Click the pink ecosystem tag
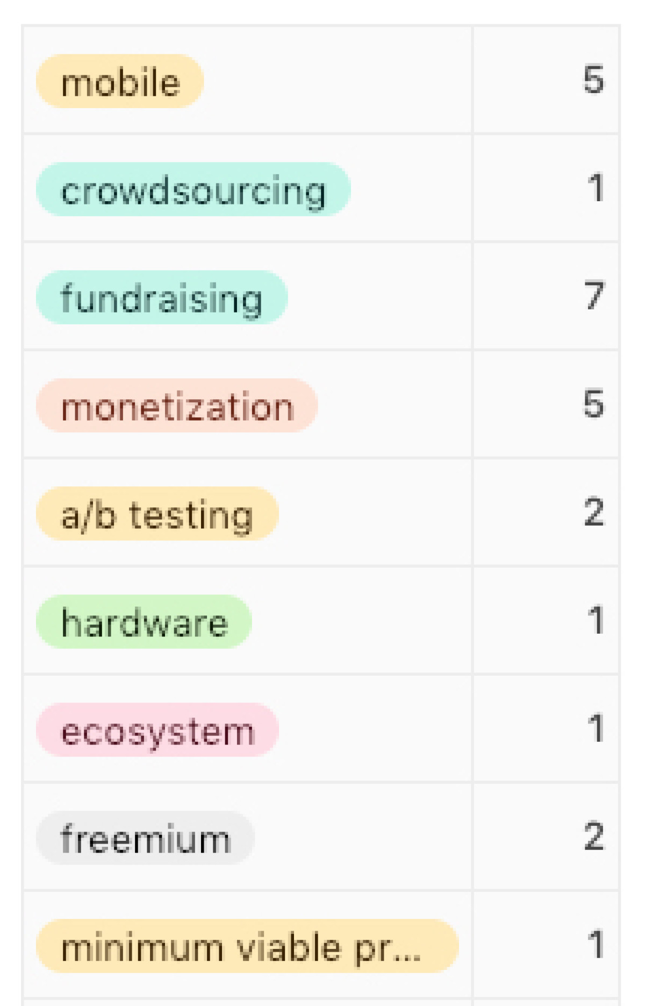Viewport: 645px width, 1006px height. pos(157,730)
